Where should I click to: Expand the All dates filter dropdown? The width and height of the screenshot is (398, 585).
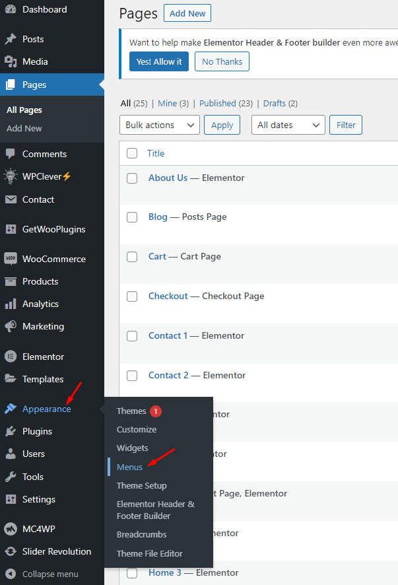click(288, 125)
